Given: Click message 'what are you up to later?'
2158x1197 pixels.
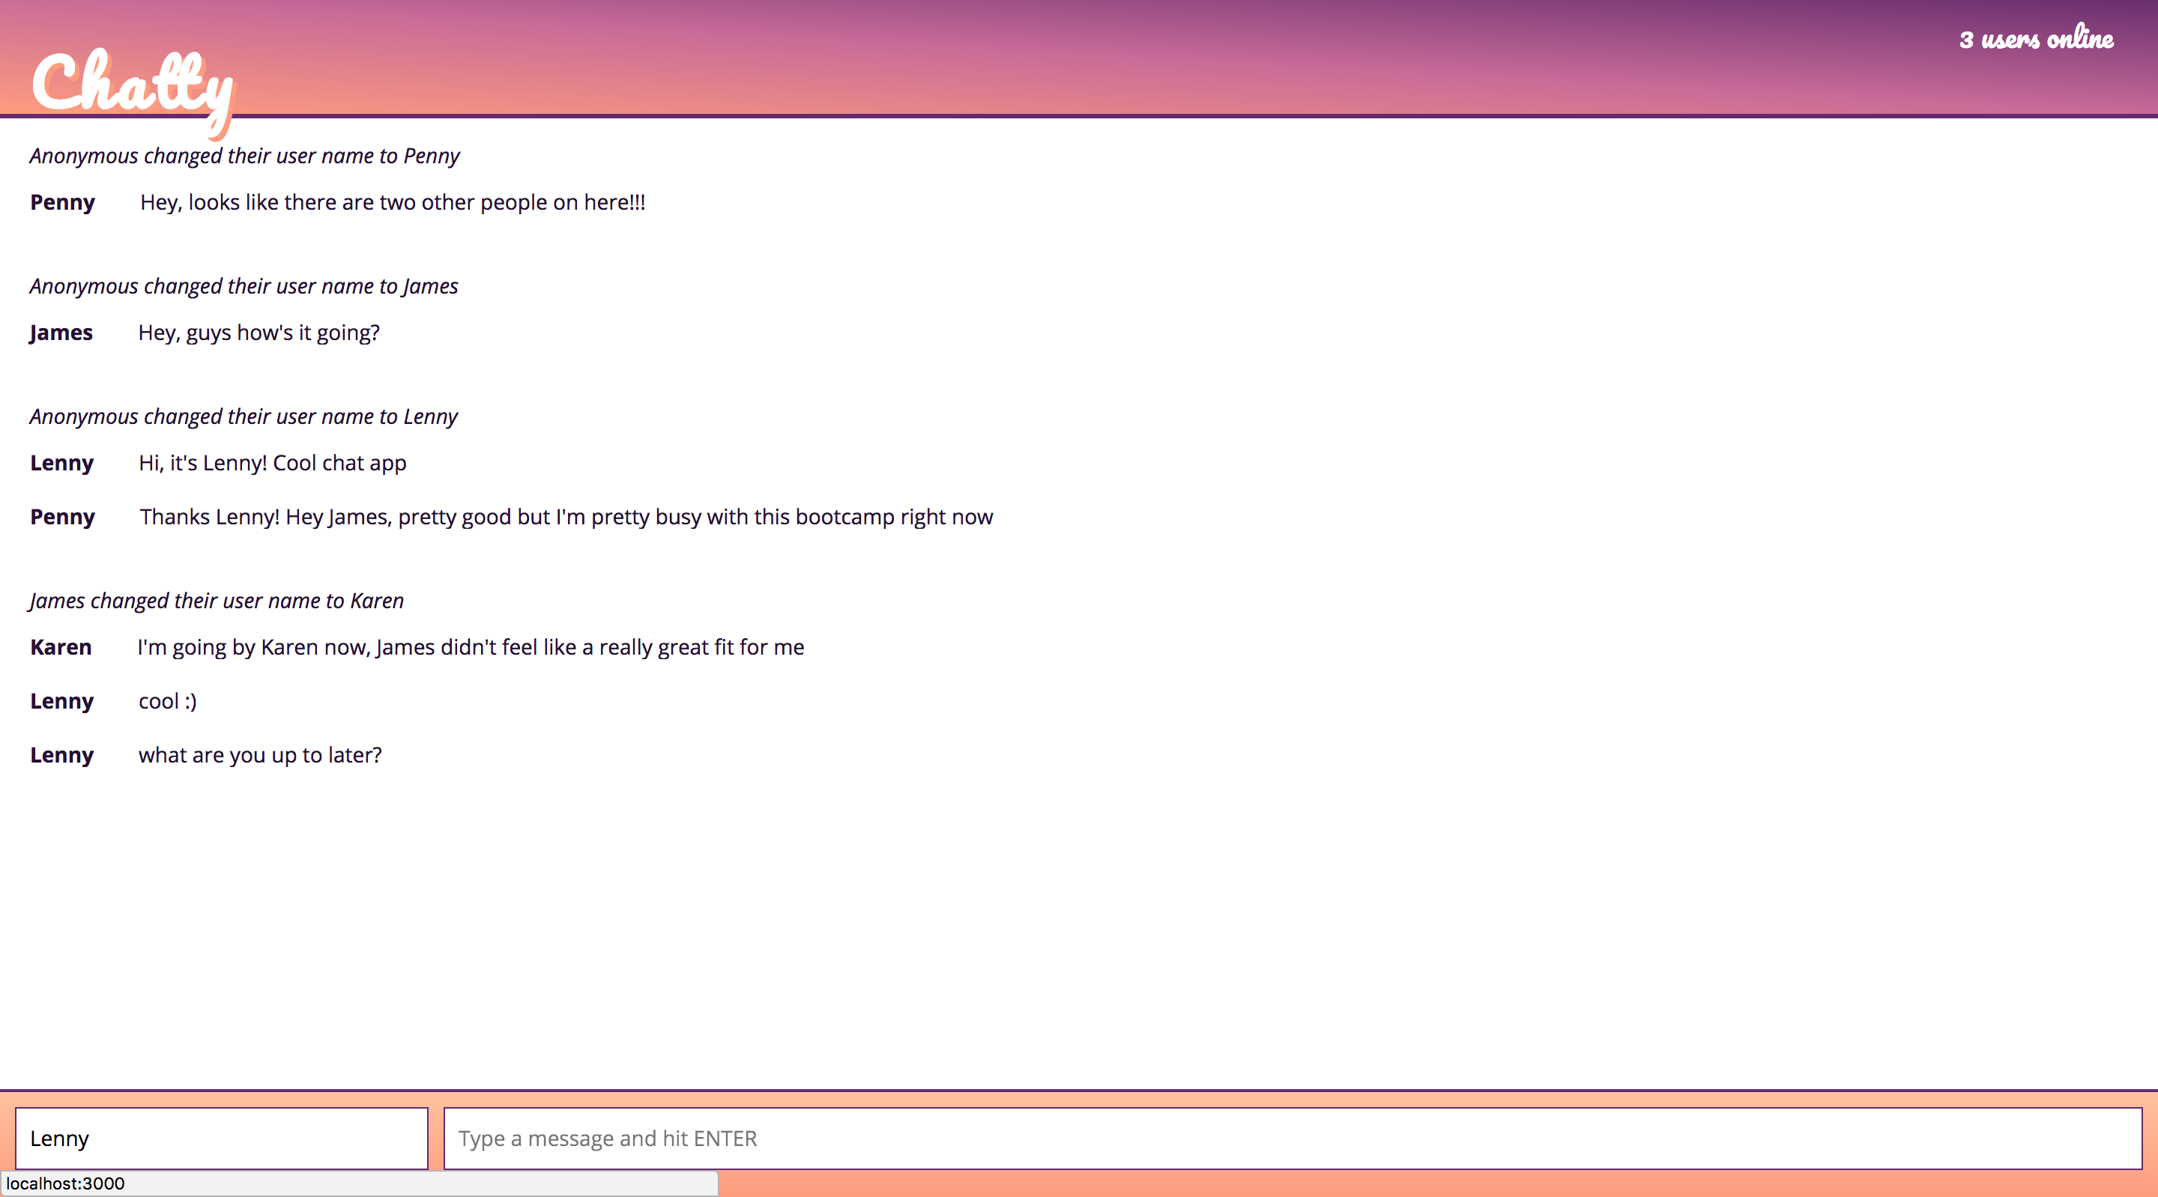Looking at the screenshot, I should [x=260, y=755].
